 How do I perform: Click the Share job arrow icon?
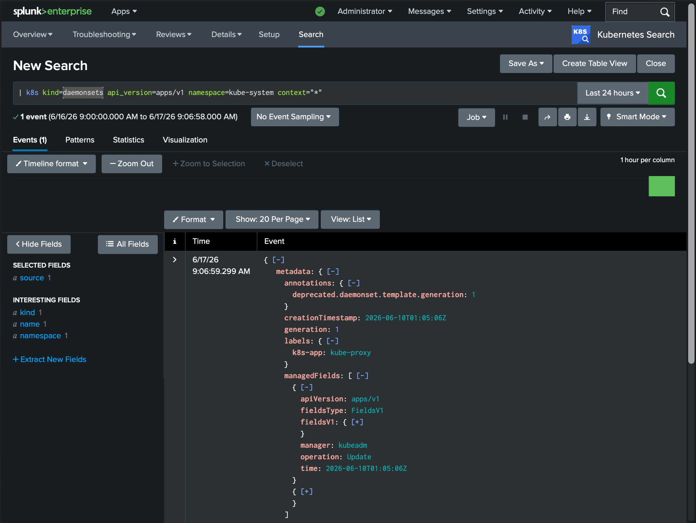coord(547,117)
